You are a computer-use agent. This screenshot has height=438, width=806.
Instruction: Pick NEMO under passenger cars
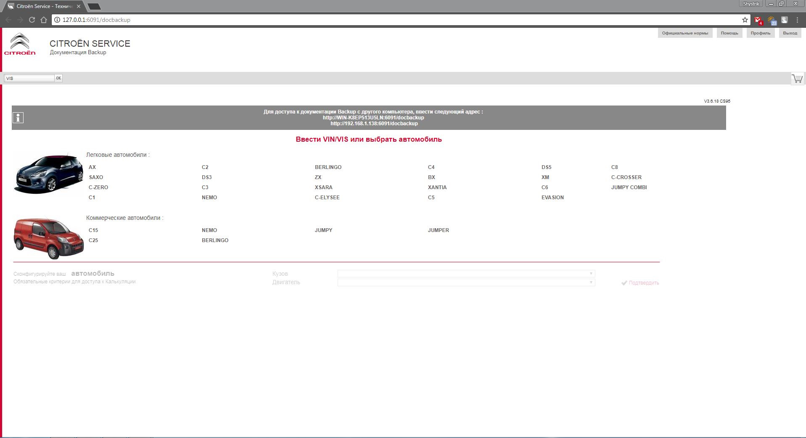click(x=209, y=198)
